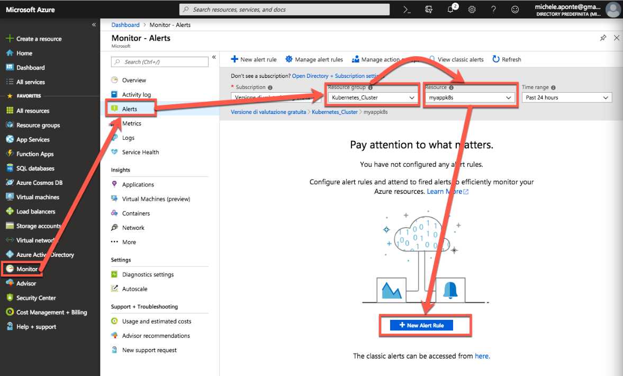Collapse the Monitor blade menu chevron

tap(214, 57)
